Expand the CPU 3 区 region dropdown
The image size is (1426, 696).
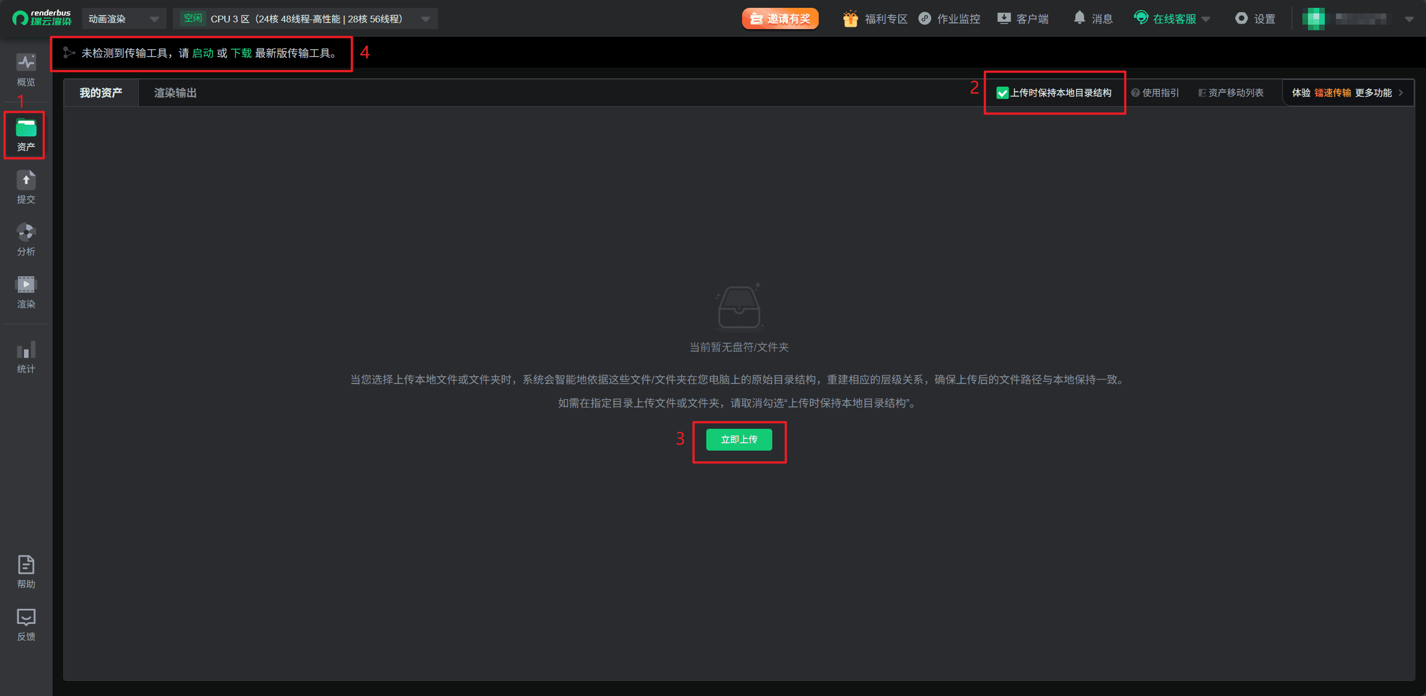pos(305,19)
